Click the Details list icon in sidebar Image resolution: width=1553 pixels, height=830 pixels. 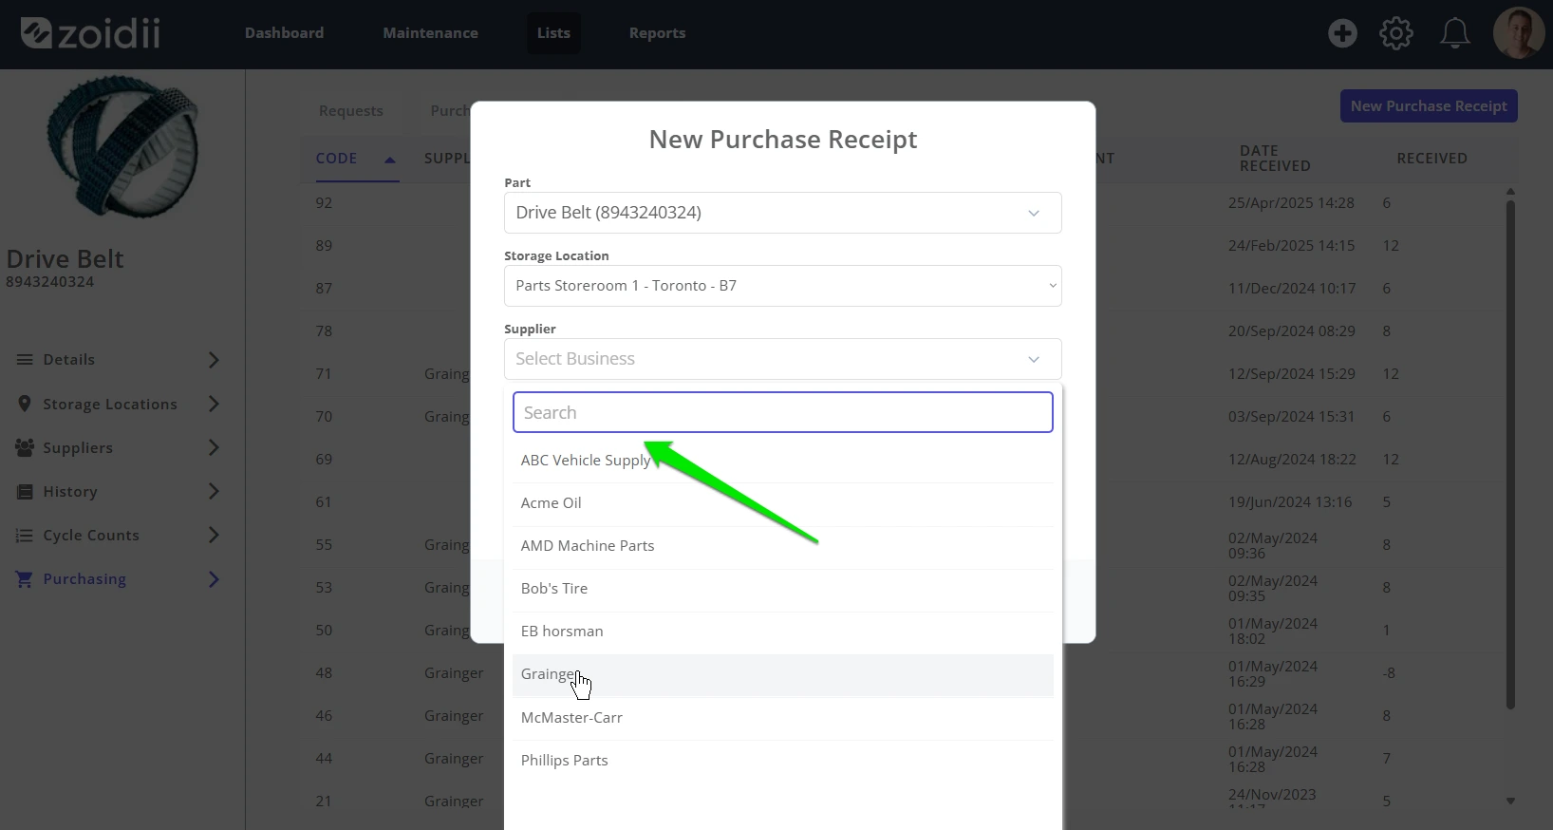[25, 360]
